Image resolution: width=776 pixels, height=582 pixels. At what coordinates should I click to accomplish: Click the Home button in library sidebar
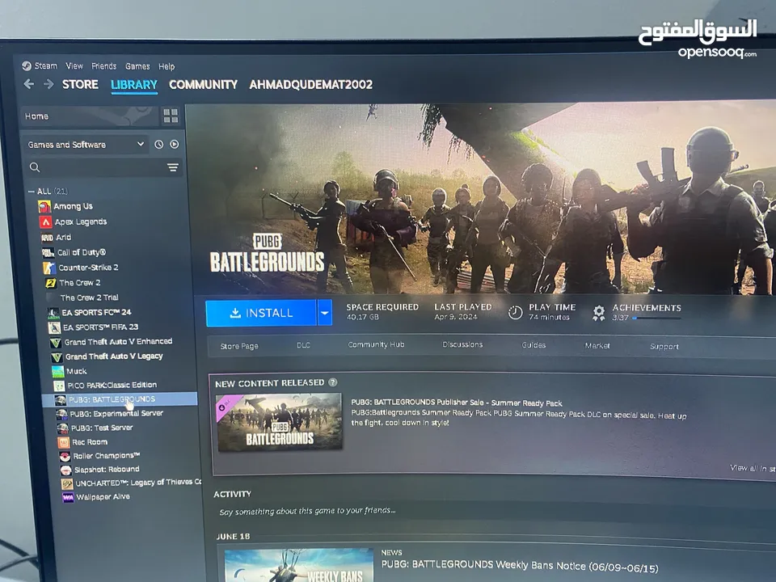pyautogui.click(x=91, y=116)
